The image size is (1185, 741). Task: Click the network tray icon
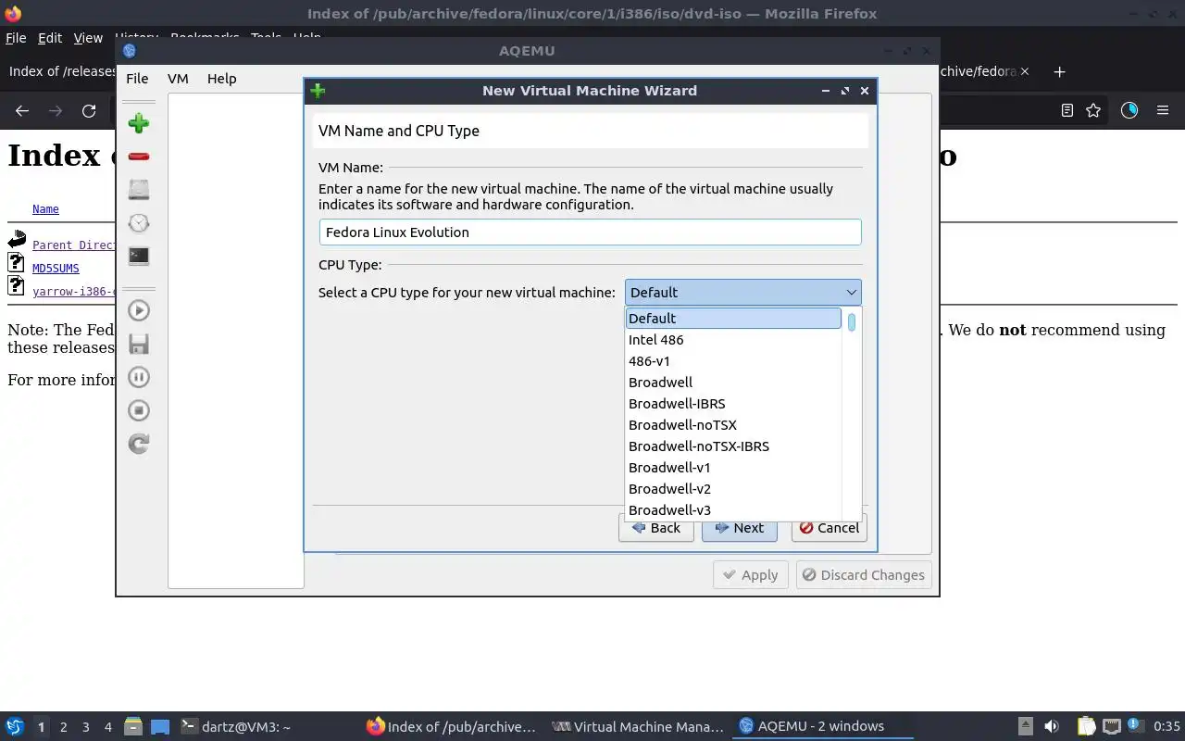coord(1111,726)
